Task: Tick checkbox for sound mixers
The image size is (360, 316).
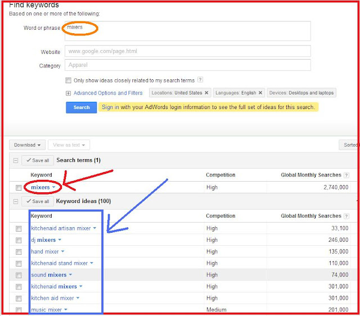Action: [19, 275]
